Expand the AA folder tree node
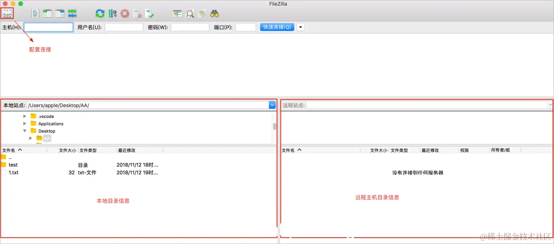Viewport: 554px width, 244px height. point(31,138)
